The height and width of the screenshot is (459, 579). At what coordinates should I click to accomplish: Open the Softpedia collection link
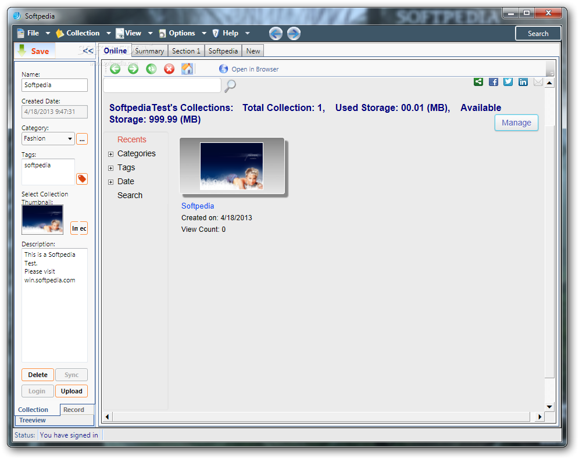[x=198, y=206]
